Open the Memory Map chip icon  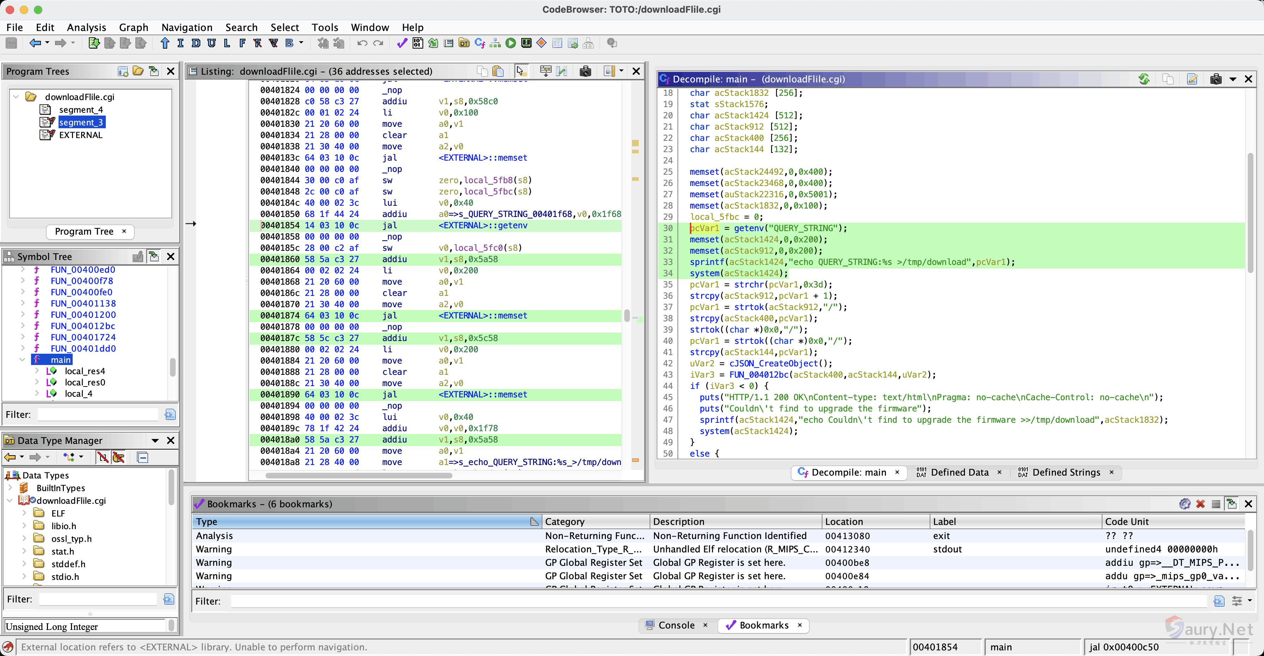526,43
